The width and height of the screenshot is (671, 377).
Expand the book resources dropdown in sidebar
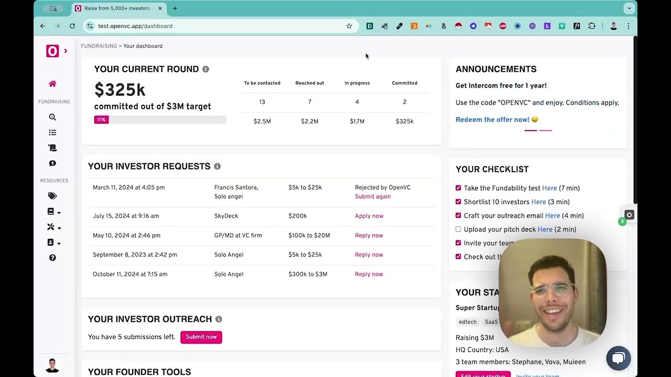[x=54, y=212]
